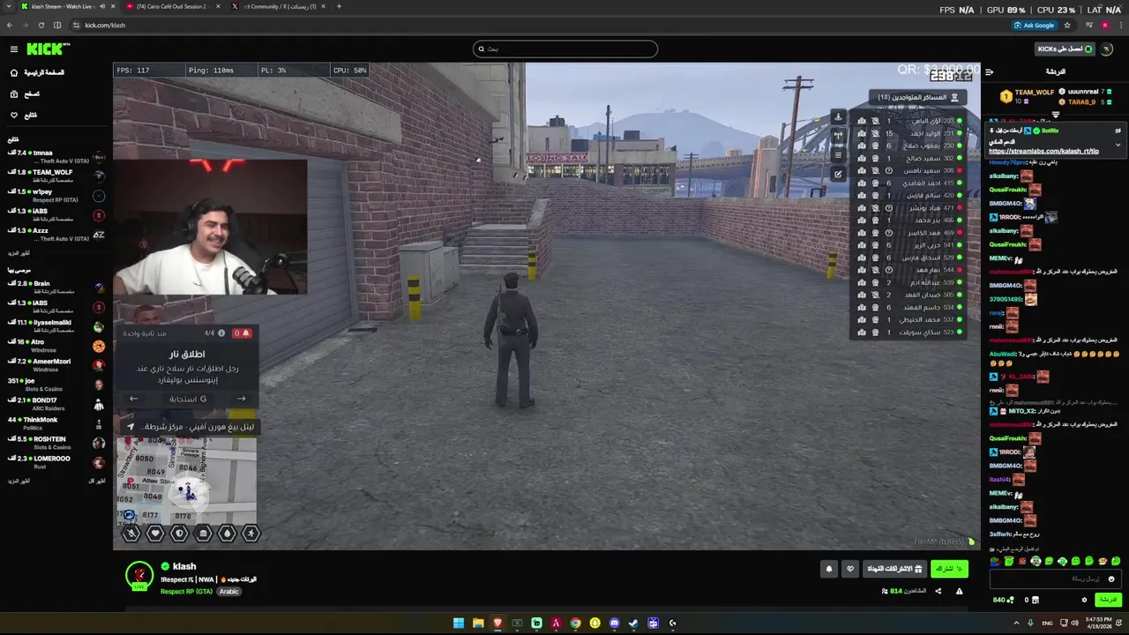Image resolution: width=1129 pixels, height=635 pixels.
Task: Open the user profile avatar
Action: point(1109,49)
